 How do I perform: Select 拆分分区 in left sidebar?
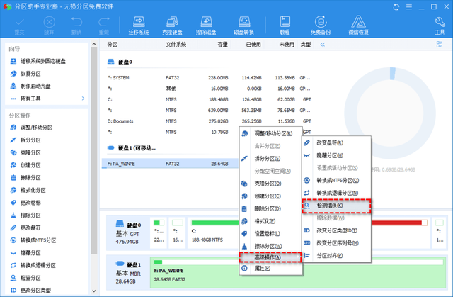[30, 140]
